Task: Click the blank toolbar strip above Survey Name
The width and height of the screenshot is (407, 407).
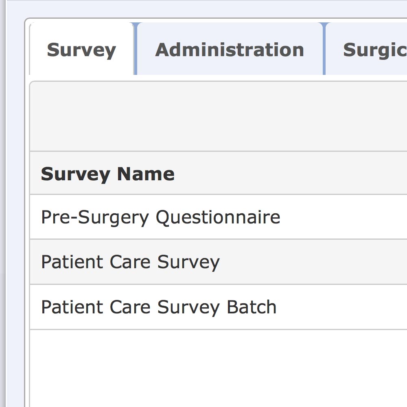Action: [218, 117]
